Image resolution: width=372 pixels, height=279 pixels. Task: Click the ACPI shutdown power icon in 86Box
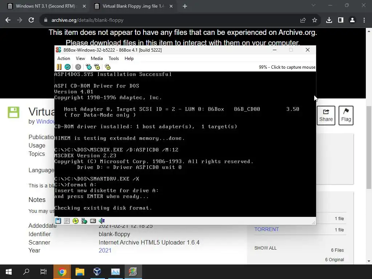78,67
